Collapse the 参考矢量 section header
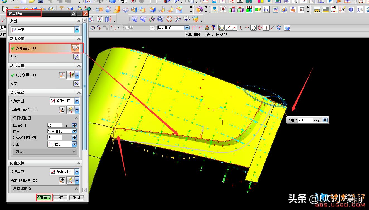 (x=79, y=66)
